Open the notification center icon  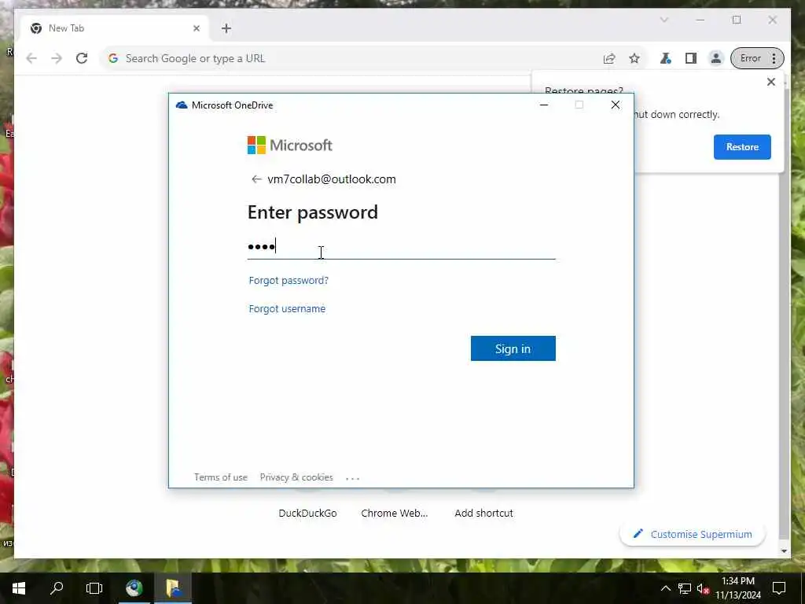(x=779, y=588)
